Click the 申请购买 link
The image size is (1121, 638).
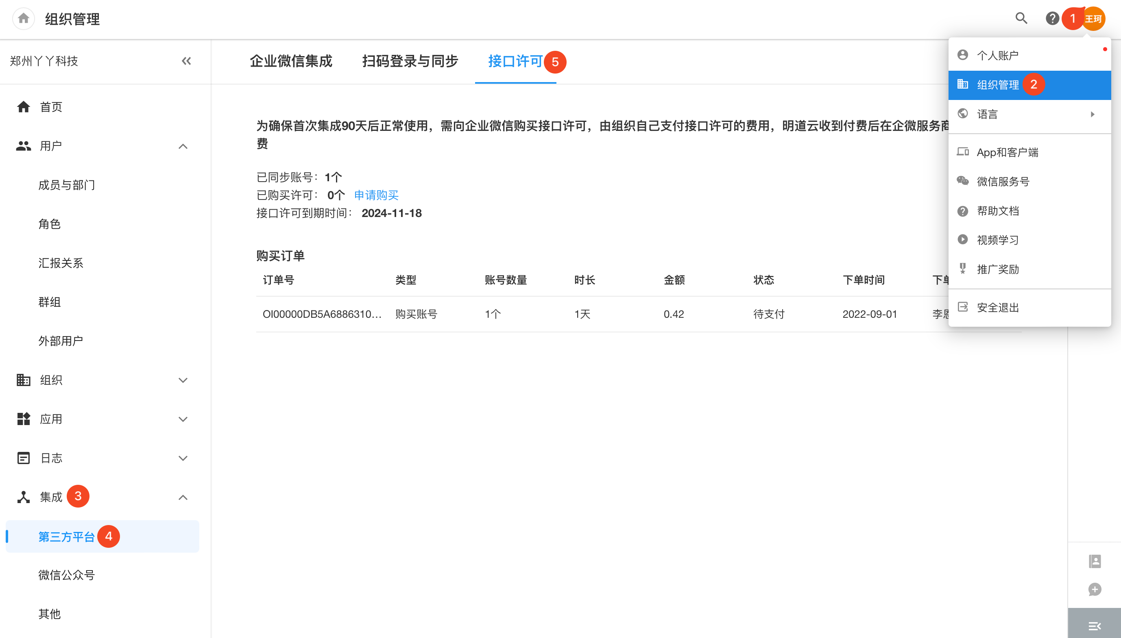coord(376,195)
